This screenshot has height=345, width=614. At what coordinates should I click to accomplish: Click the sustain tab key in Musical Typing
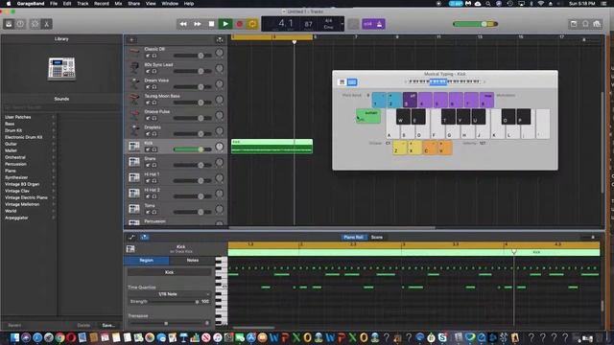[x=368, y=116]
